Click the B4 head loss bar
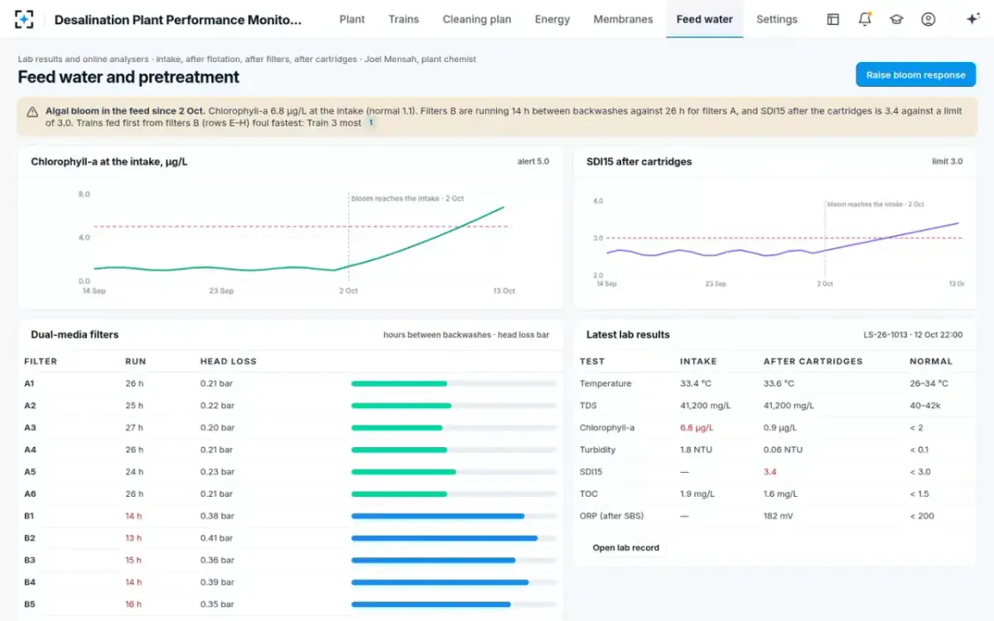Image resolution: width=994 pixels, height=621 pixels. tap(453, 582)
